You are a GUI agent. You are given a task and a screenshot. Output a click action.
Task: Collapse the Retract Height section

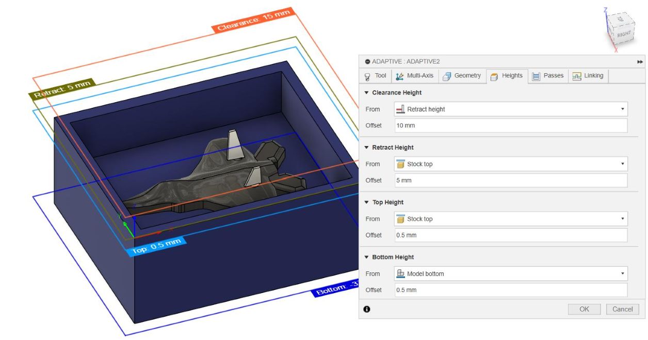[366, 148]
